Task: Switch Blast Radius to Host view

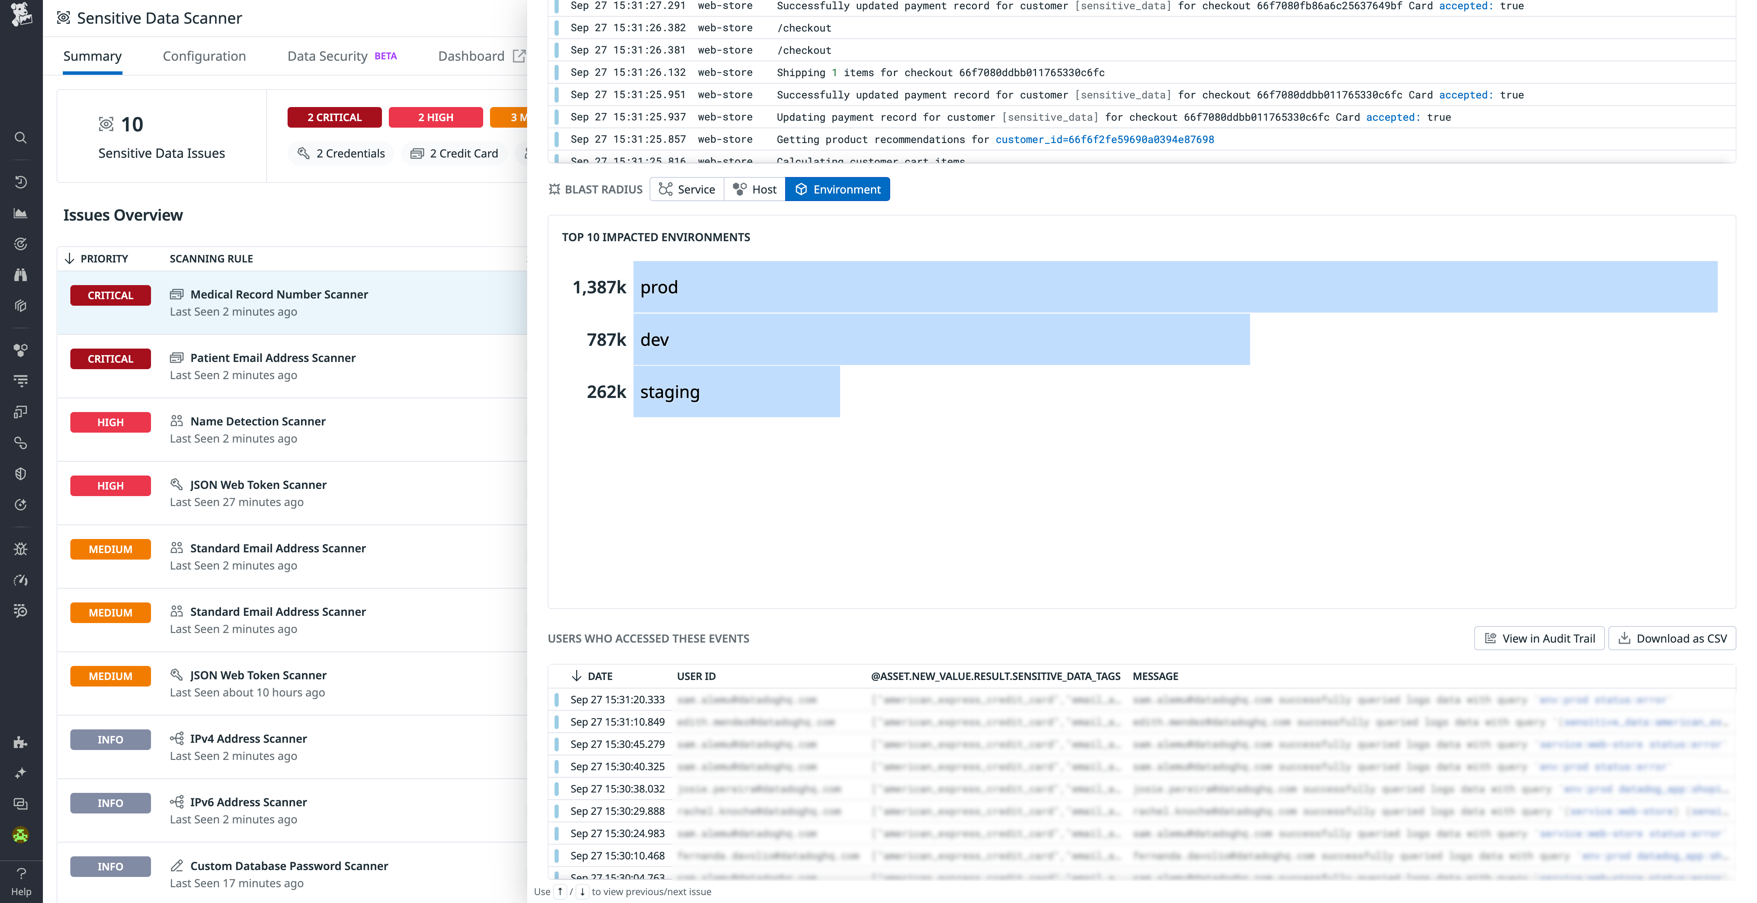Action: 754,189
